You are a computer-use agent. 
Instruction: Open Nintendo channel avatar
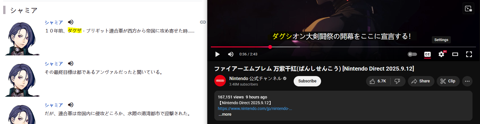coord(220,81)
